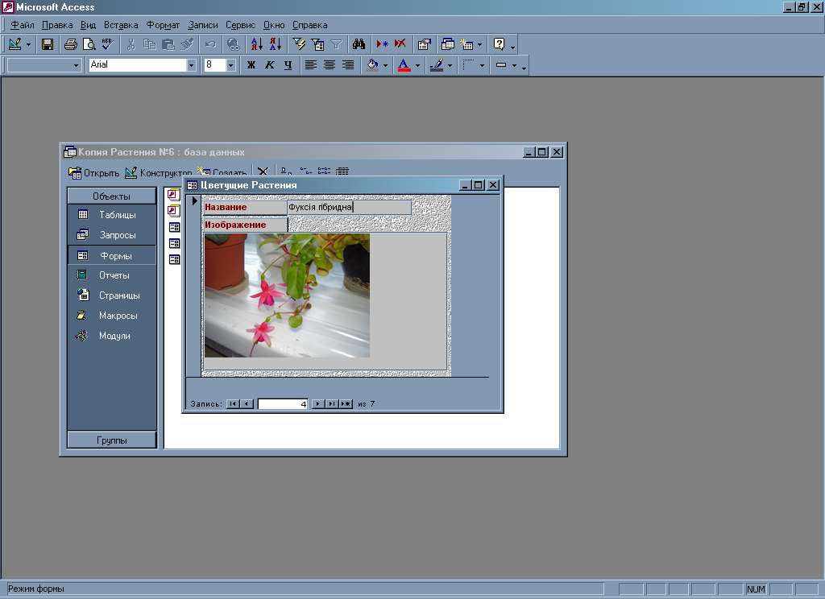Click the New Record toolbar icon
The width and height of the screenshot is (825, 599).
382,45
